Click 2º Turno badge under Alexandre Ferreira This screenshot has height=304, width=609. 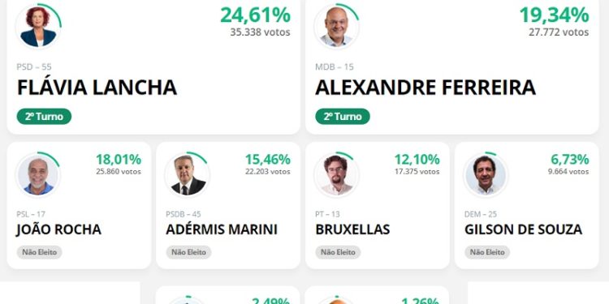tap(343, 116)
